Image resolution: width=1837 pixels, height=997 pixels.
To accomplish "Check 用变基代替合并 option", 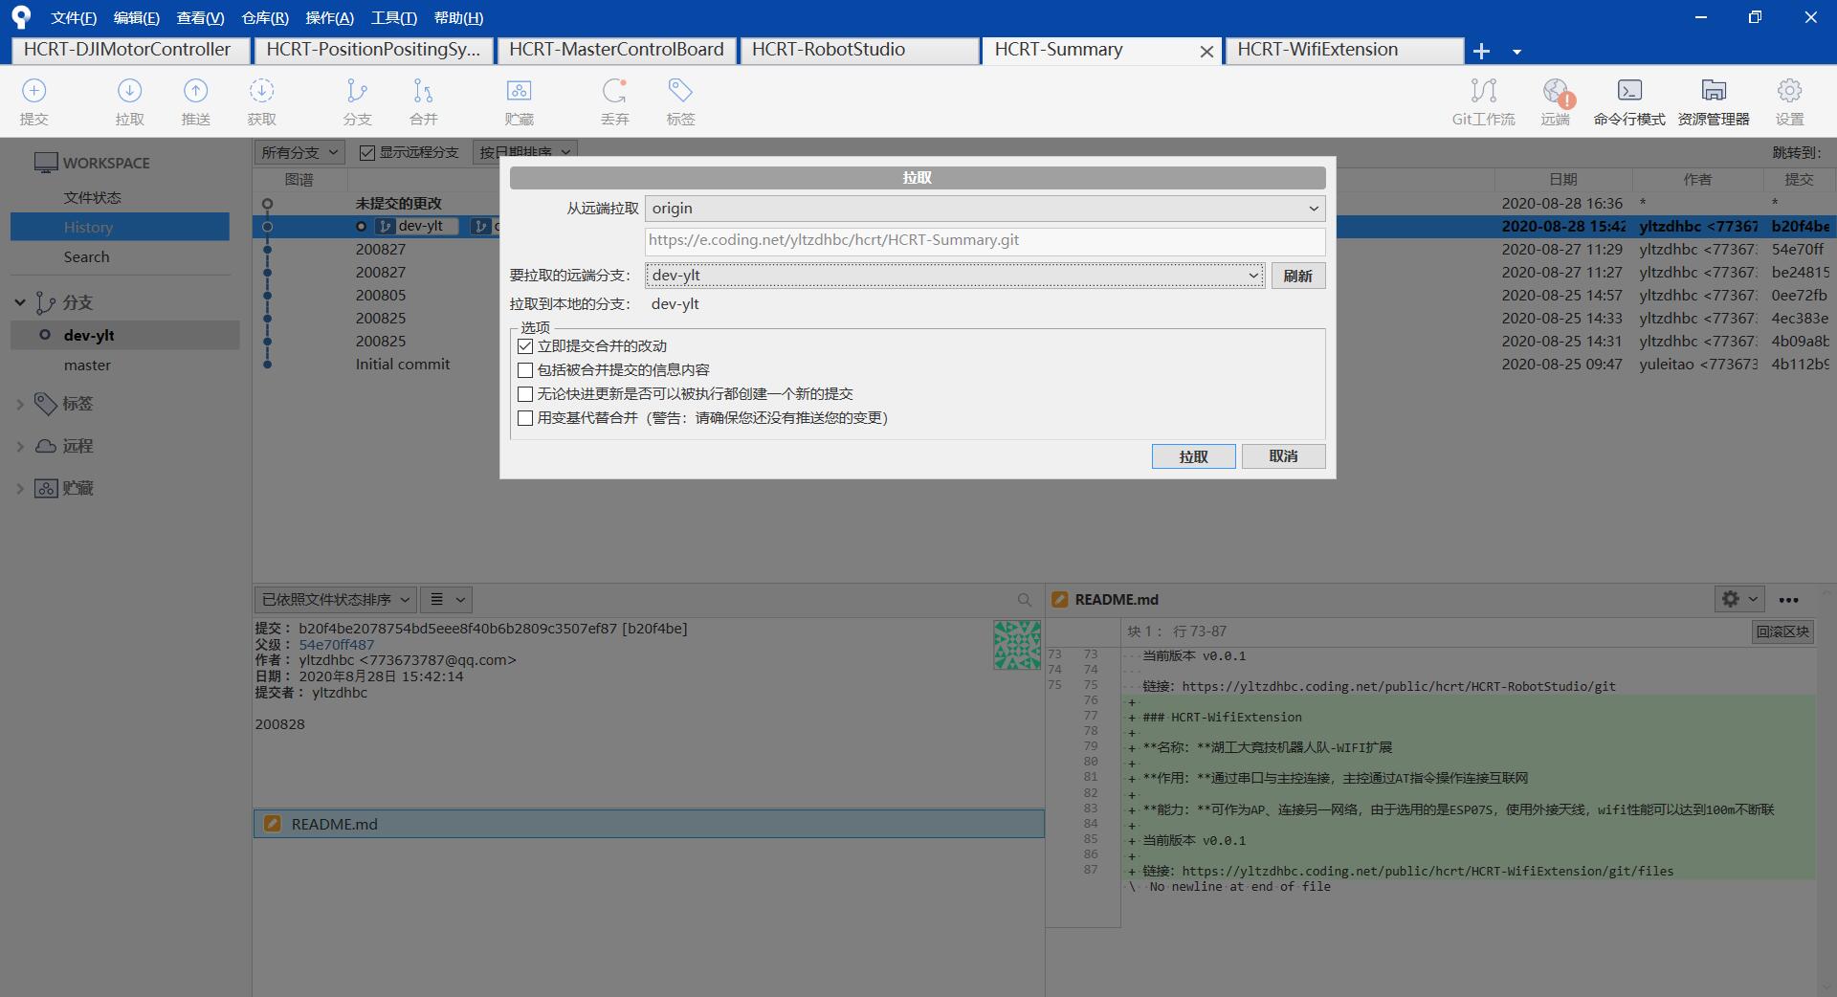I will [525, 418].
